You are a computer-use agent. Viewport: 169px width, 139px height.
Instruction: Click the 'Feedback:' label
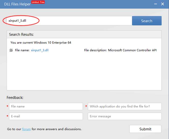click(x=15, y=98)
